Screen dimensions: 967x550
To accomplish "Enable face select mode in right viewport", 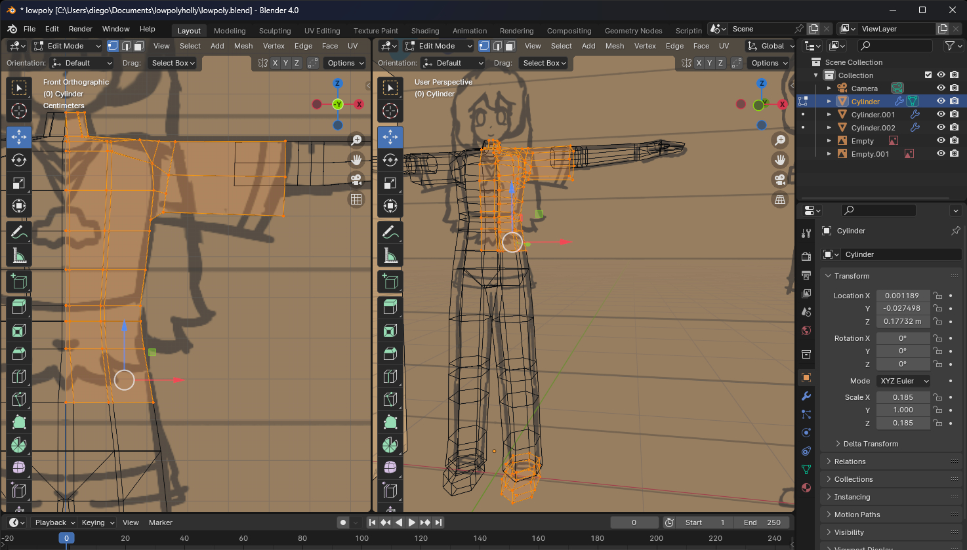I will [x=510, y=46].
